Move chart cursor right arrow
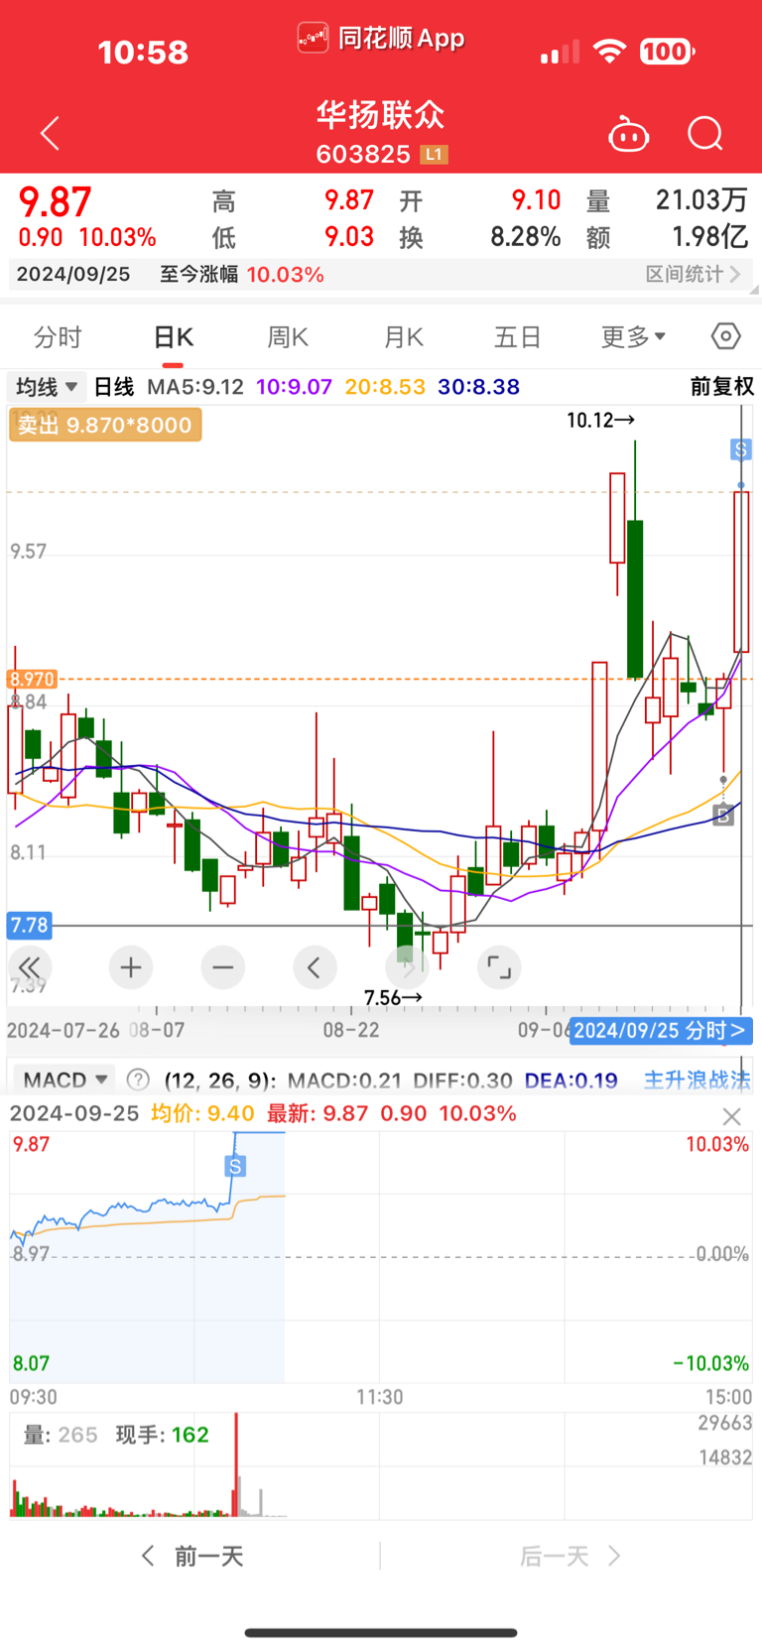Viewport: 762px width, 1652px height. pos(407,967)
